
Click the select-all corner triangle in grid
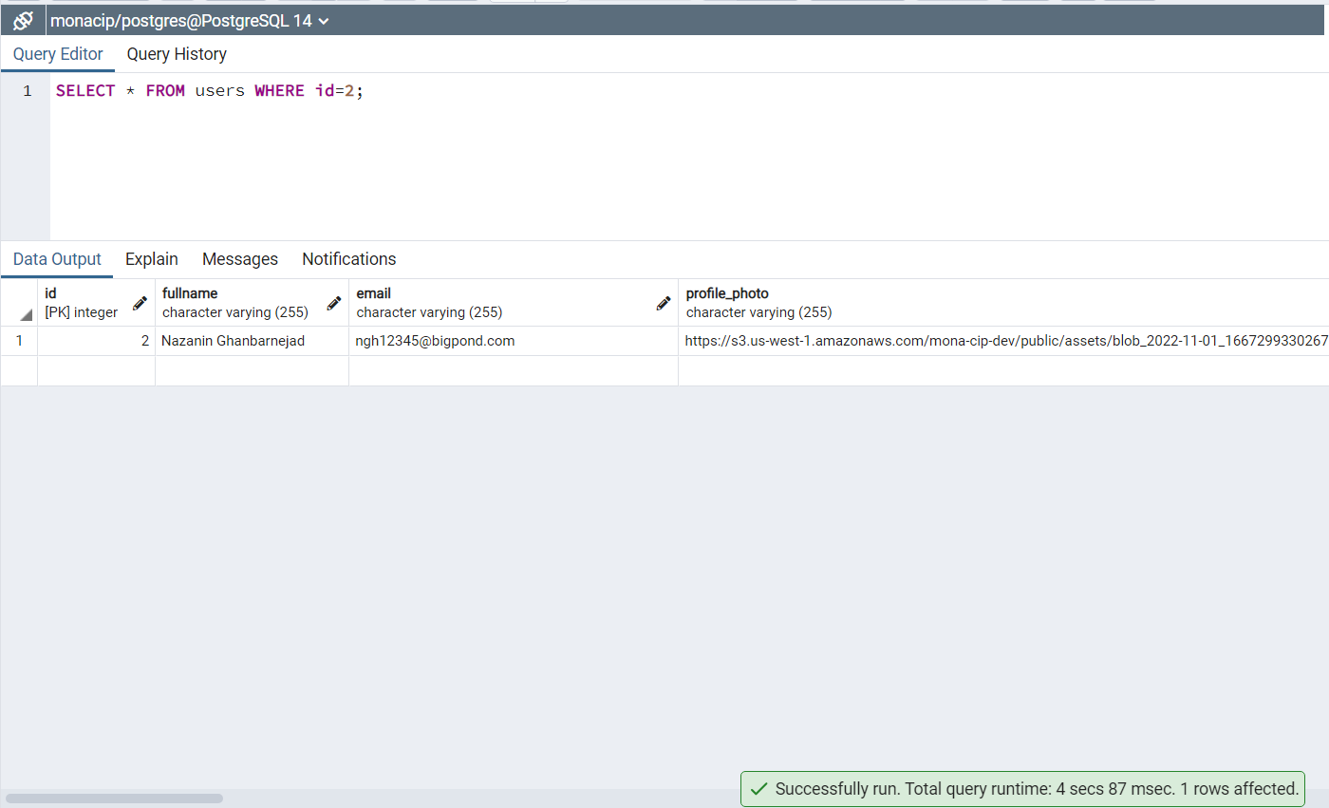[x=25, y=314]
